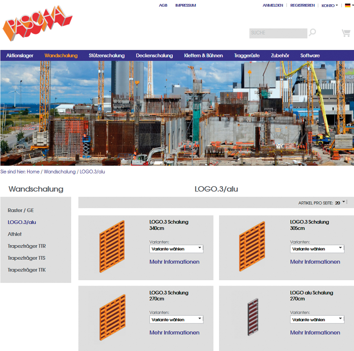Expand the Konto account dropdown

coord(329,6)
